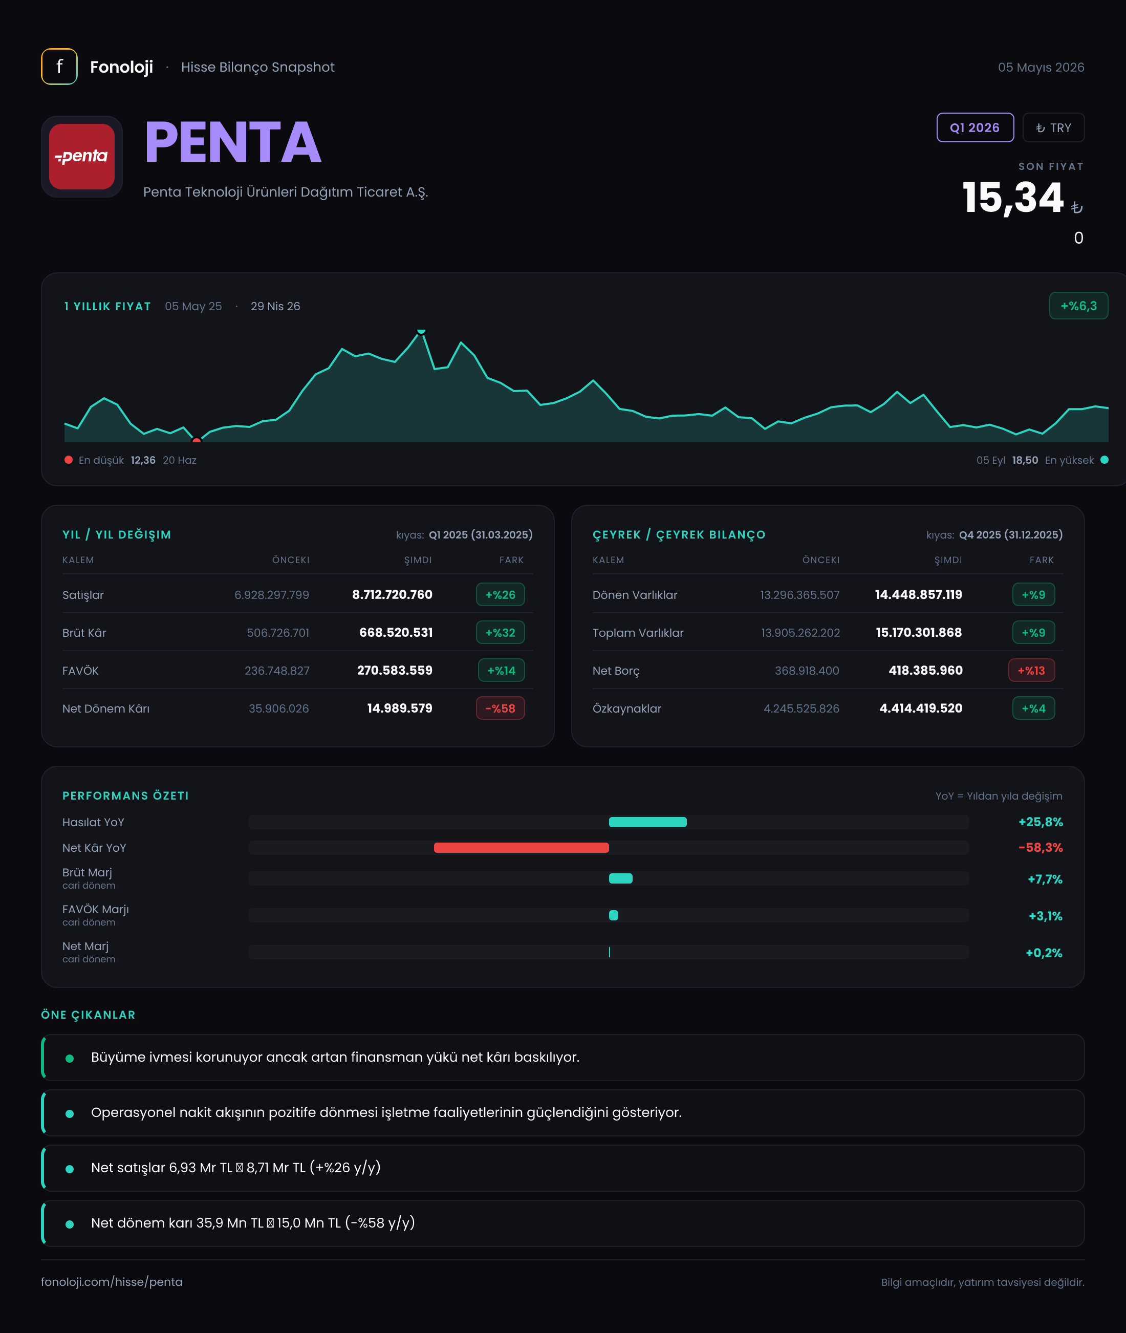This screenshot has width=1126, height=1333.
Task: Click Özkaynaklar value 4.414.419.520
Action: (x=920, y=708)
